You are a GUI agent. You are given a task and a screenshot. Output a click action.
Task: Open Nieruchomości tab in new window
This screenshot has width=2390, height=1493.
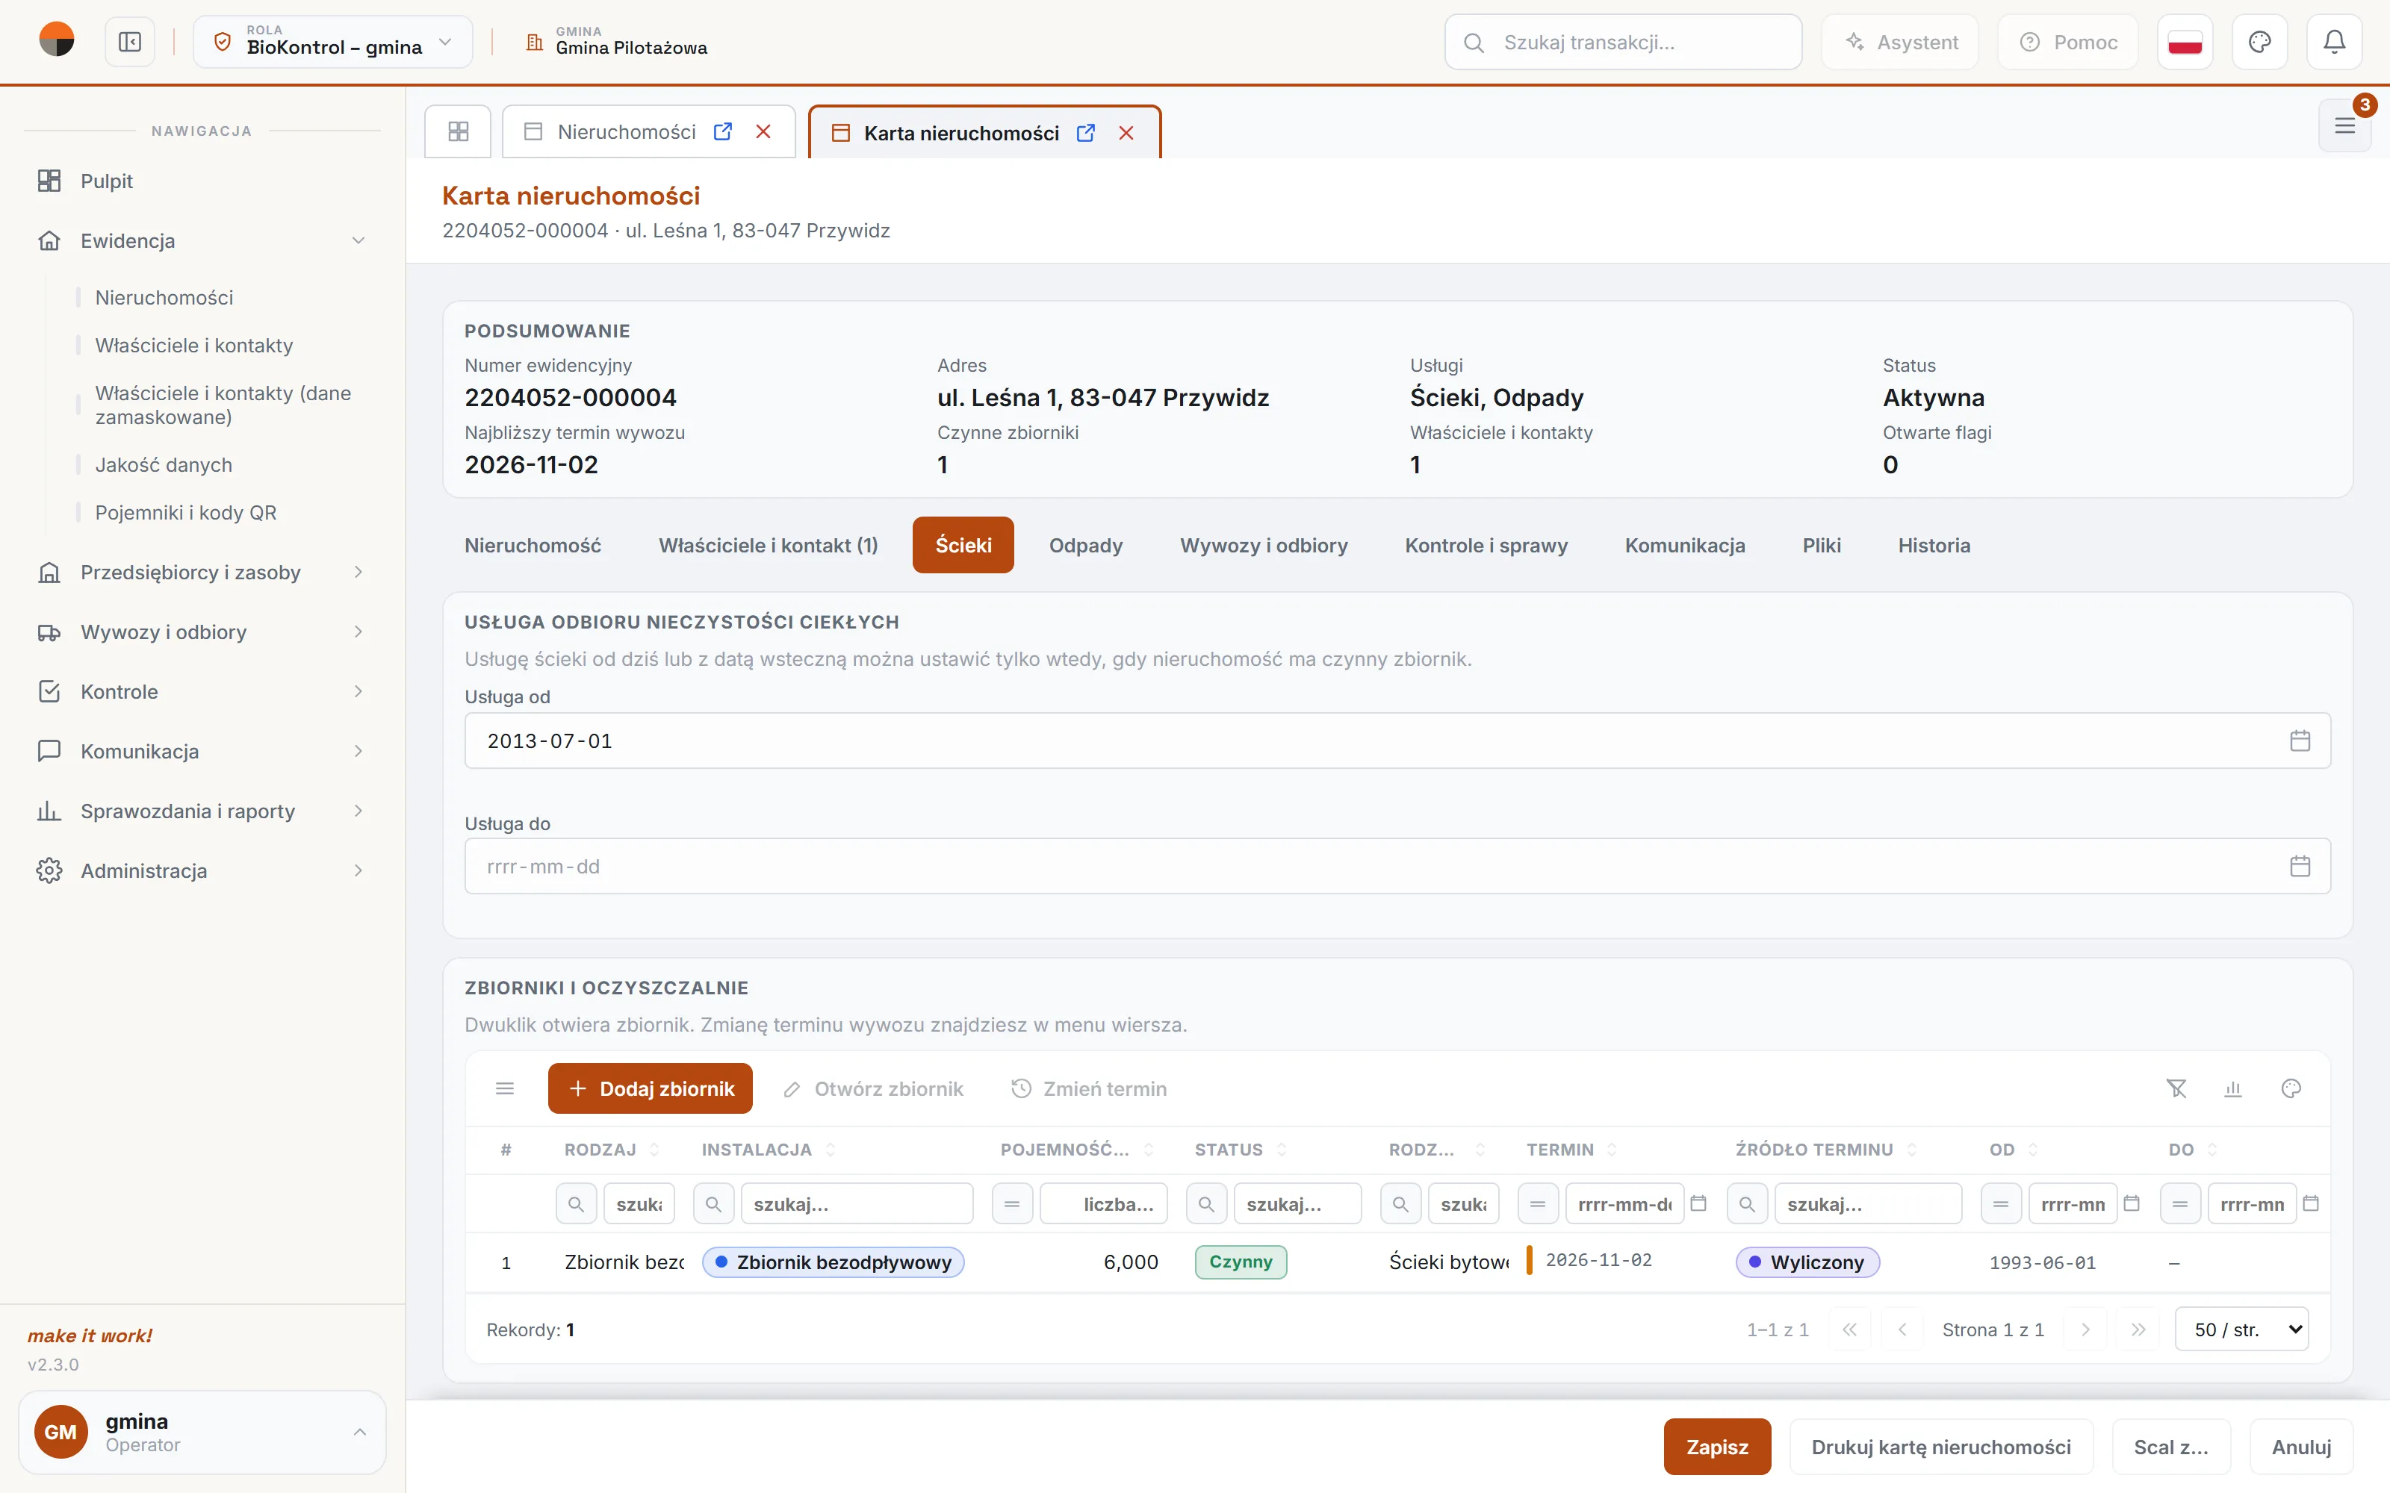pyautogui.click(x=723, y=131)
